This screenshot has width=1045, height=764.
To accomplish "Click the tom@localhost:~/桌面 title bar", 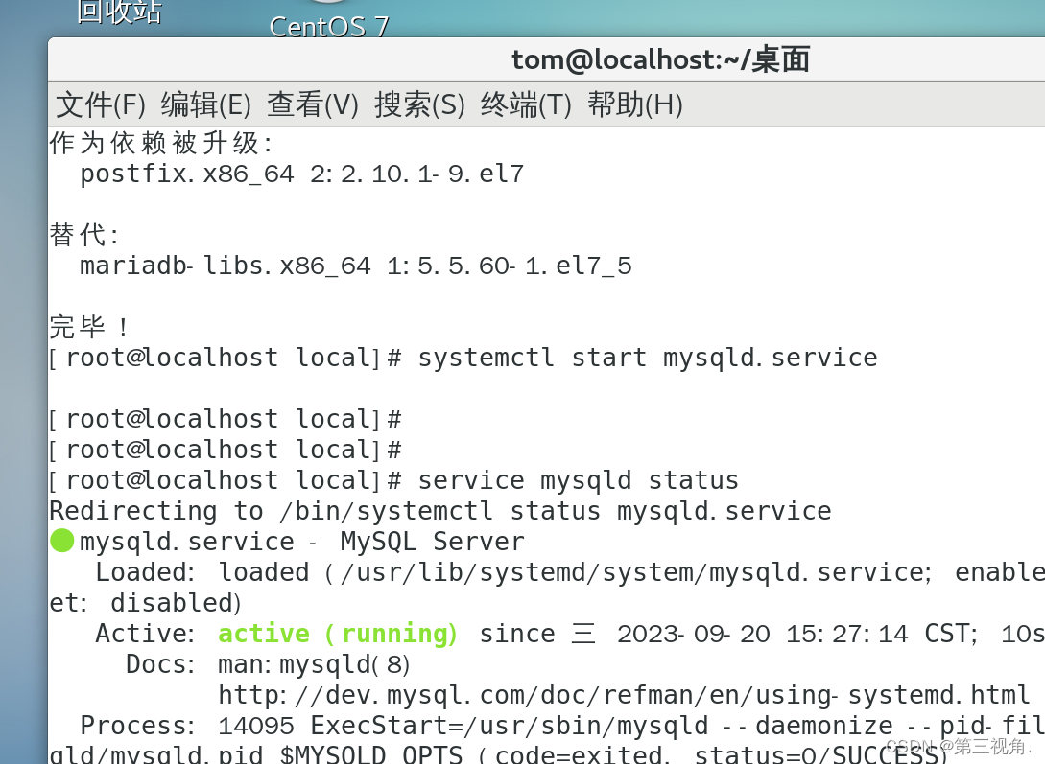I will [x=660, y=59].
